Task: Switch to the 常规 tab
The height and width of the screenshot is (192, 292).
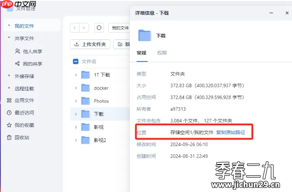Action: (141, 53)
